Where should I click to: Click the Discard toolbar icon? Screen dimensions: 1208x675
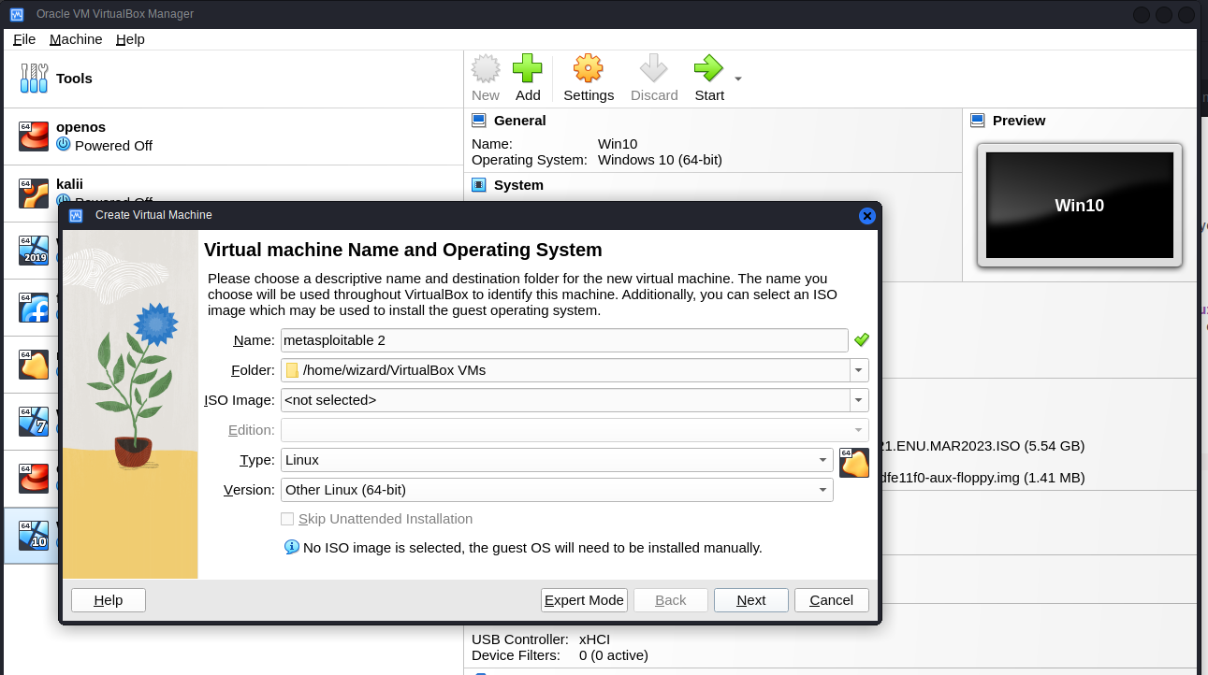(x=653, y=69)
